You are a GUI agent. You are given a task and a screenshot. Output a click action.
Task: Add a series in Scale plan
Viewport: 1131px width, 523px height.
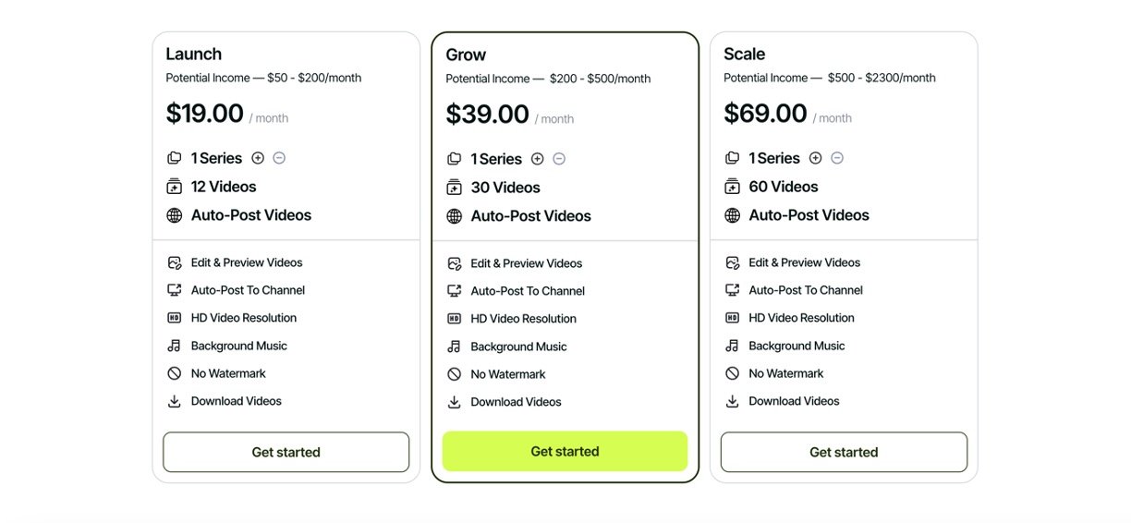tap(816, 158)
